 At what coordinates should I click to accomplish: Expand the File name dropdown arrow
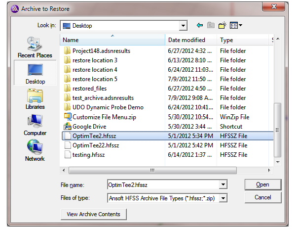tap(223, 184)
